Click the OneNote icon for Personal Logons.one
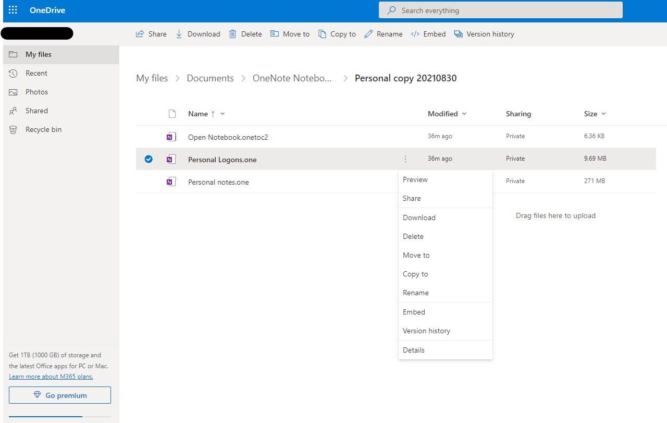Image resolution: width=667 pixels, height=423 pixels. pyautogui.click(x=171, y=160)
